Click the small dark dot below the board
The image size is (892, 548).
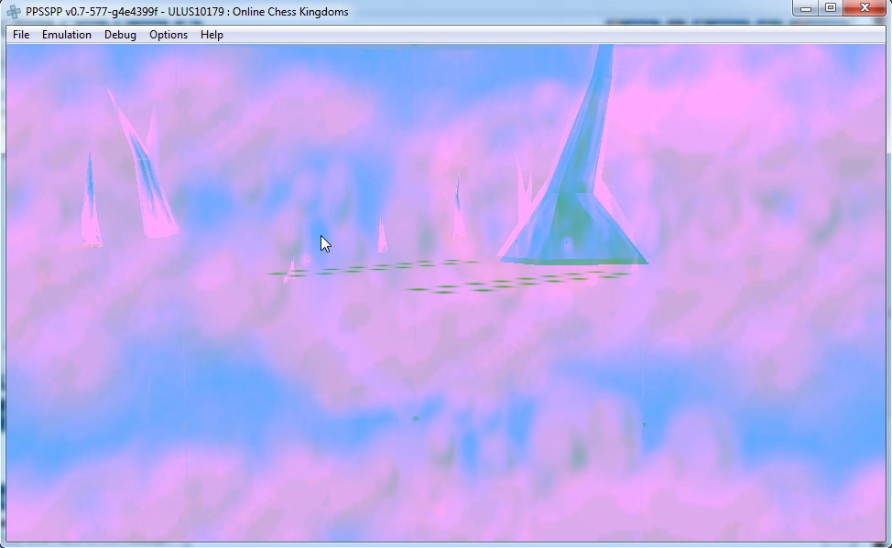coord(415,418)
